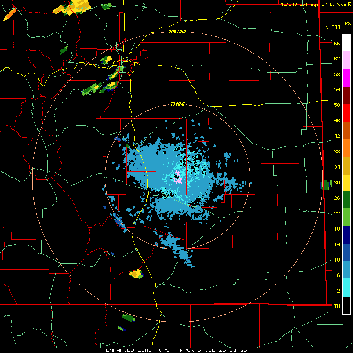Click the "26" legend value
The height and width of the screenshot is (353, 353).
[337, 198]
